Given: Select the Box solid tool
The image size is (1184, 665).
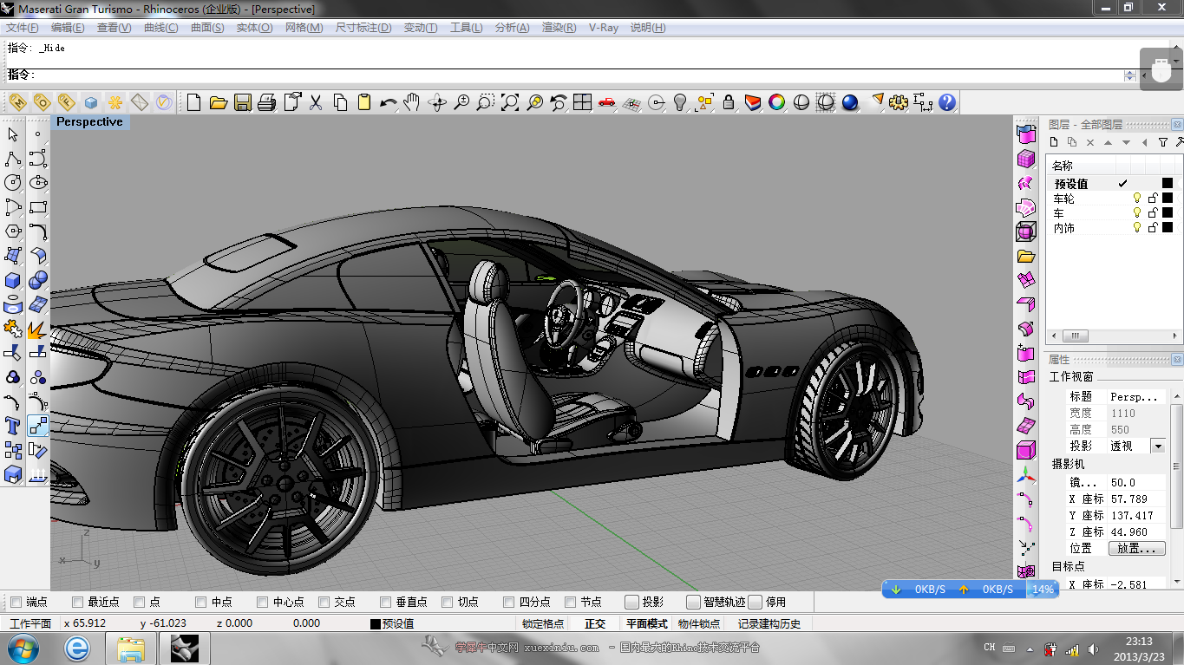Looking at the screenshot, I should coord(13,280).
